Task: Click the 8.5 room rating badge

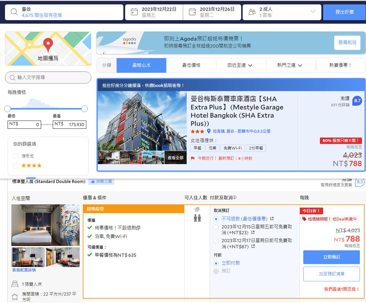Action: pyautogui.click(x=360, y=182)
